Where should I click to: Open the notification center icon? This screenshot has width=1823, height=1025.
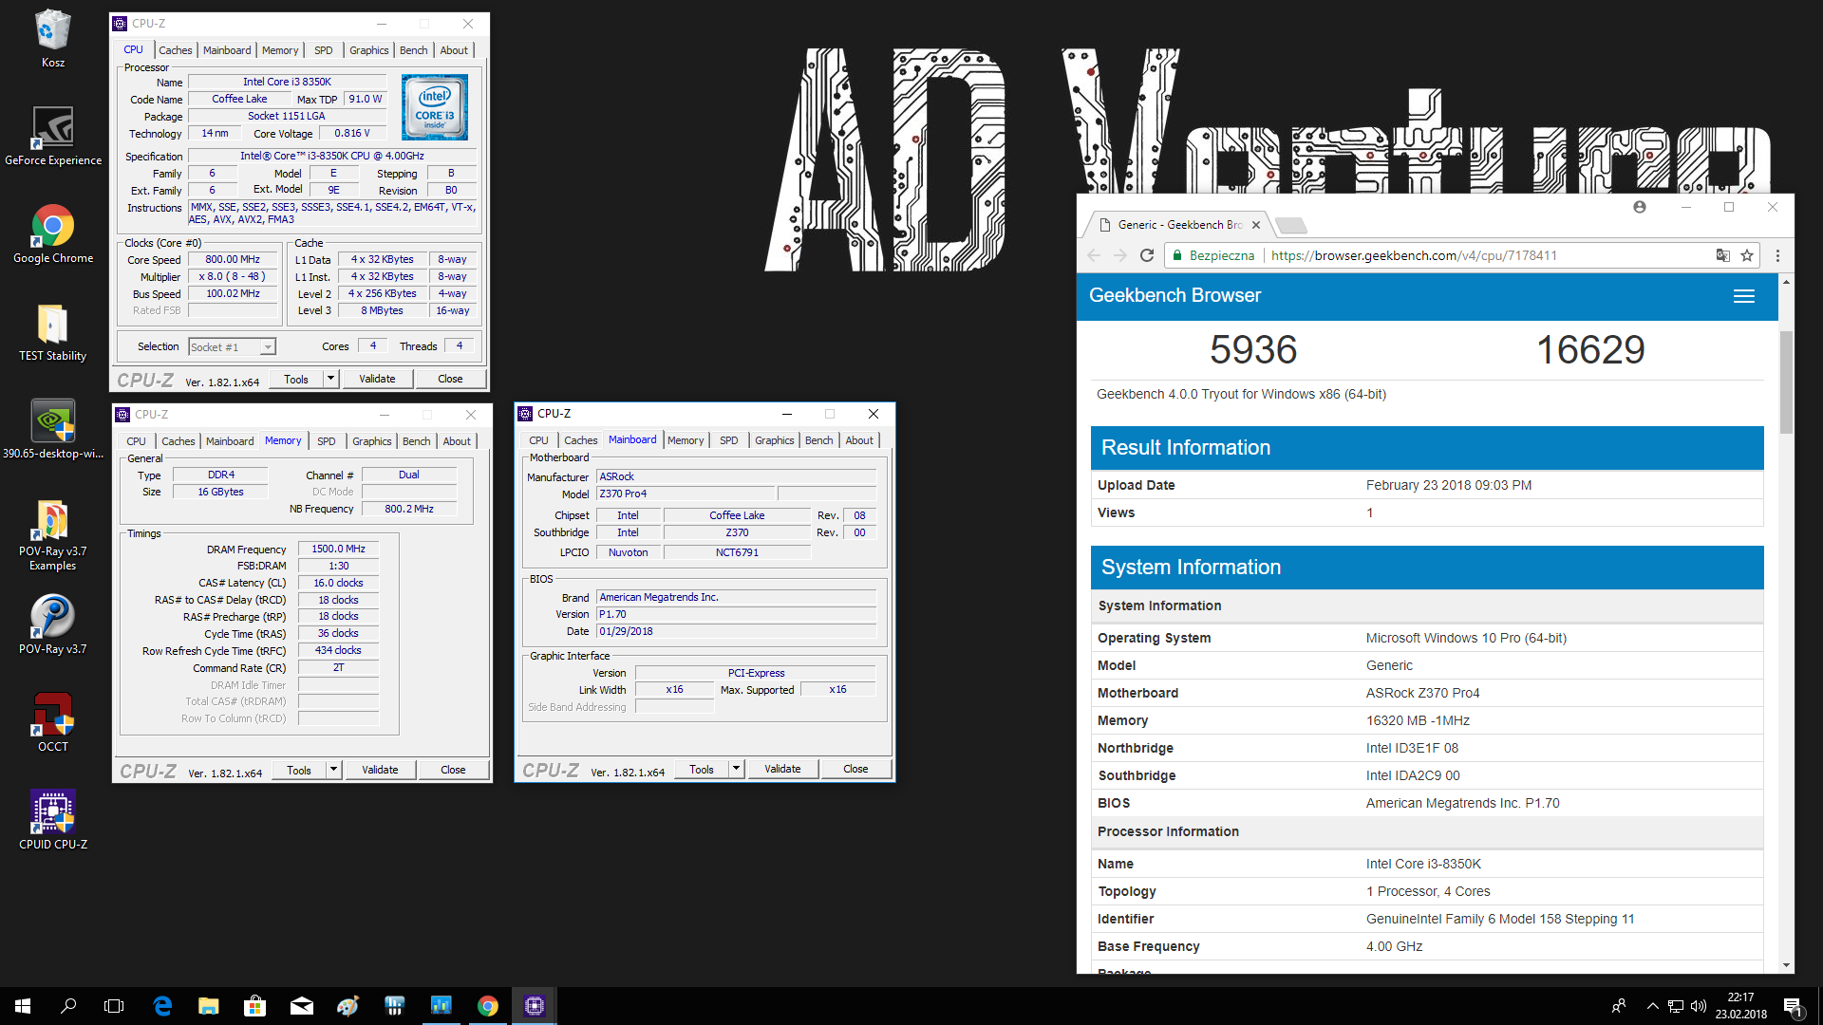tap(1793, 1006)
